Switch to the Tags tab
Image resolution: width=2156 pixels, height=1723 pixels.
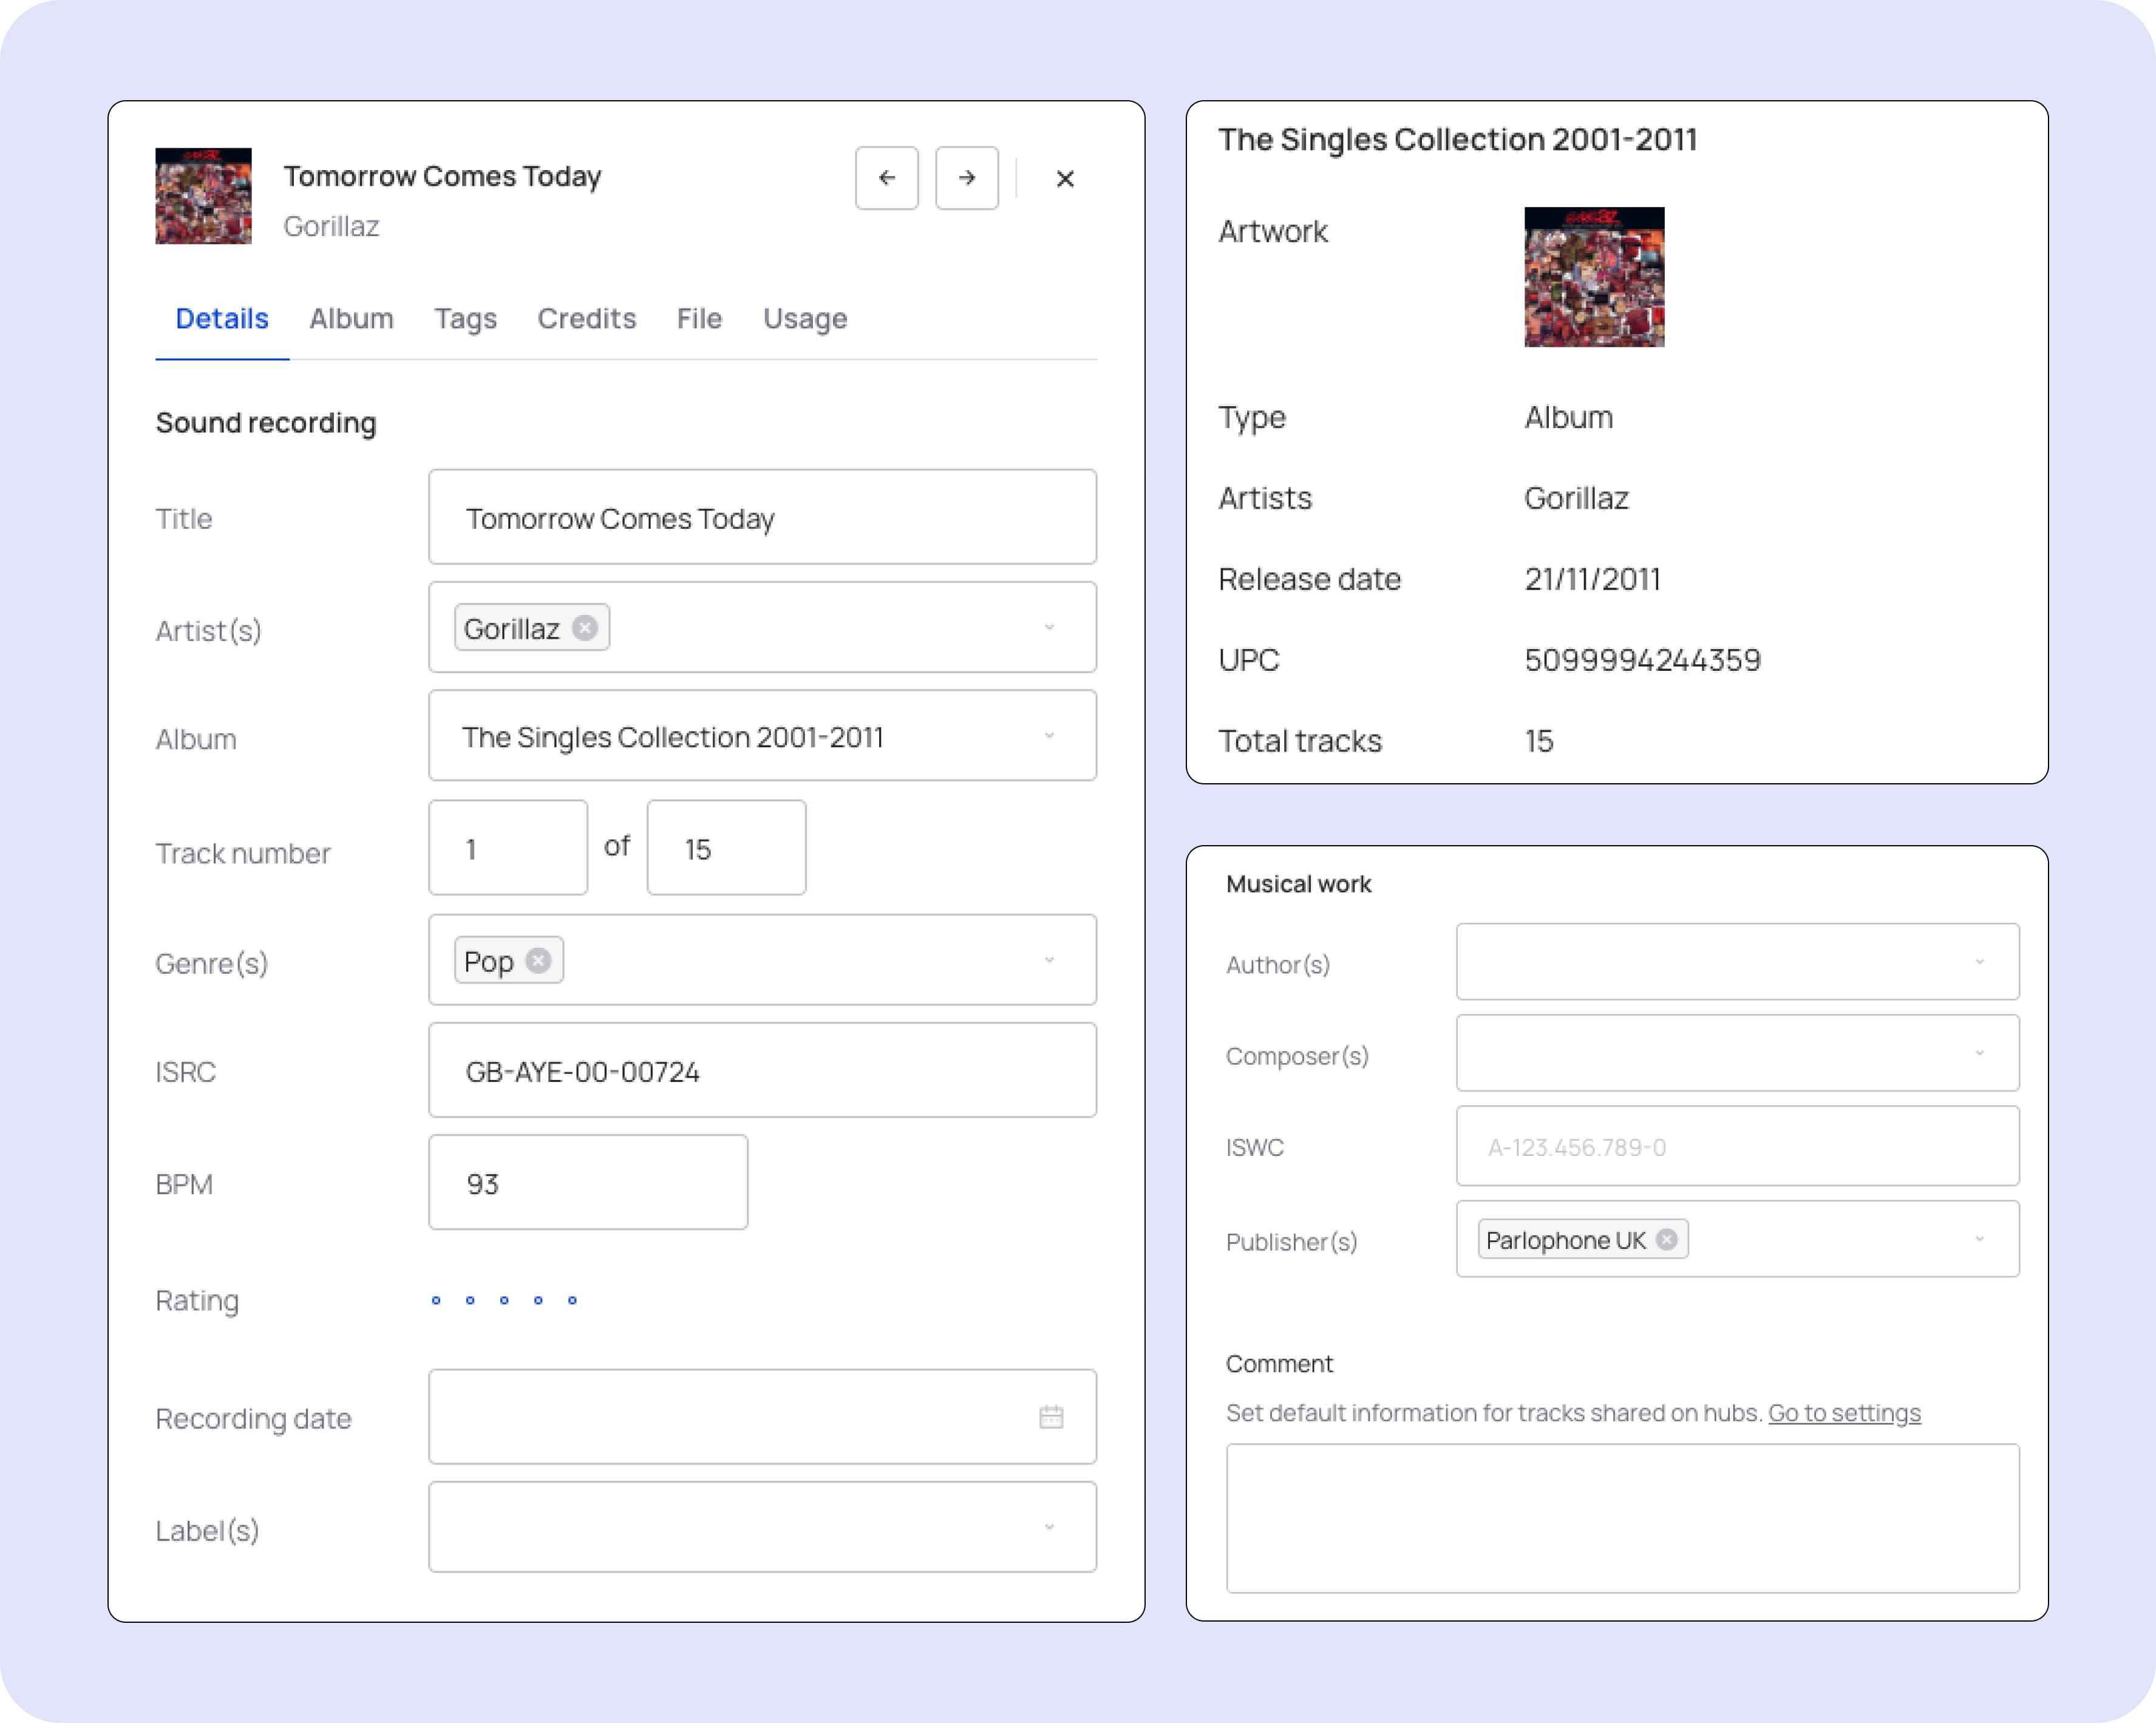pos(465,318)
